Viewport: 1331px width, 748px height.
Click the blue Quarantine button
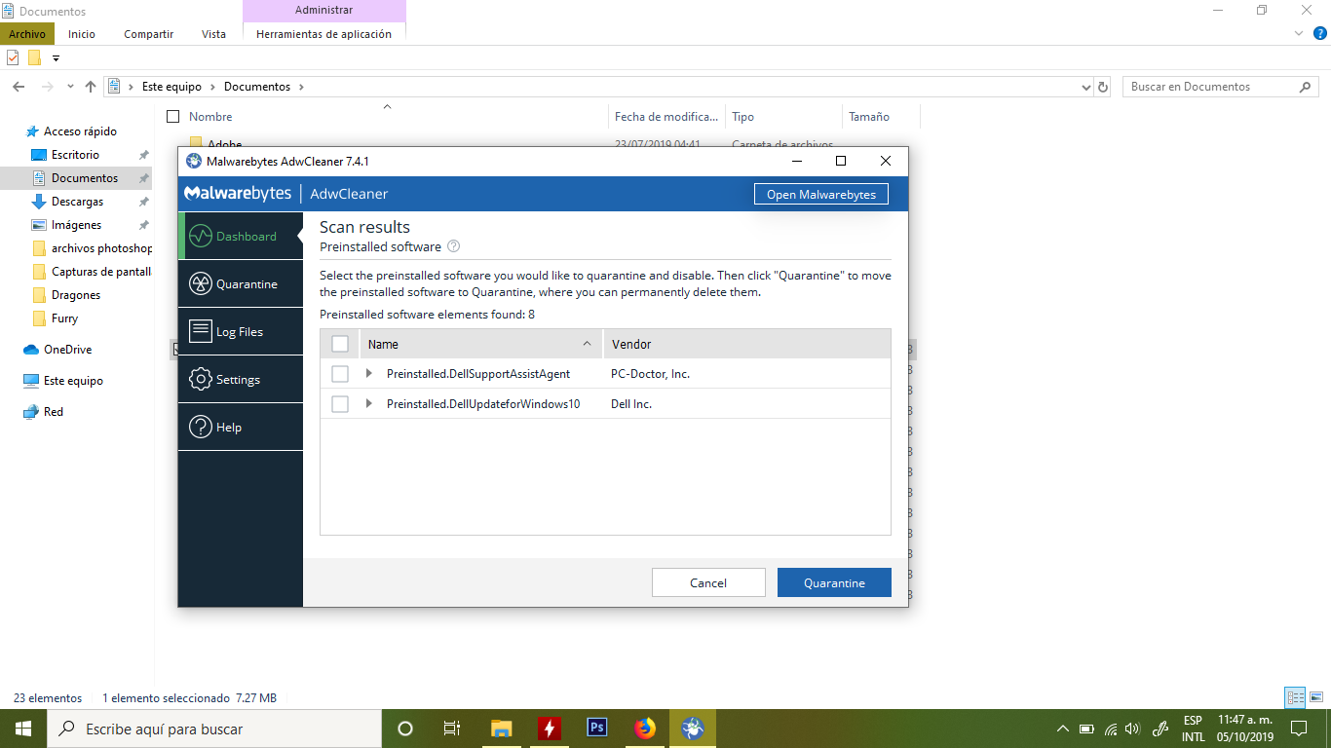pyautogui.click(x=834, y=582)
